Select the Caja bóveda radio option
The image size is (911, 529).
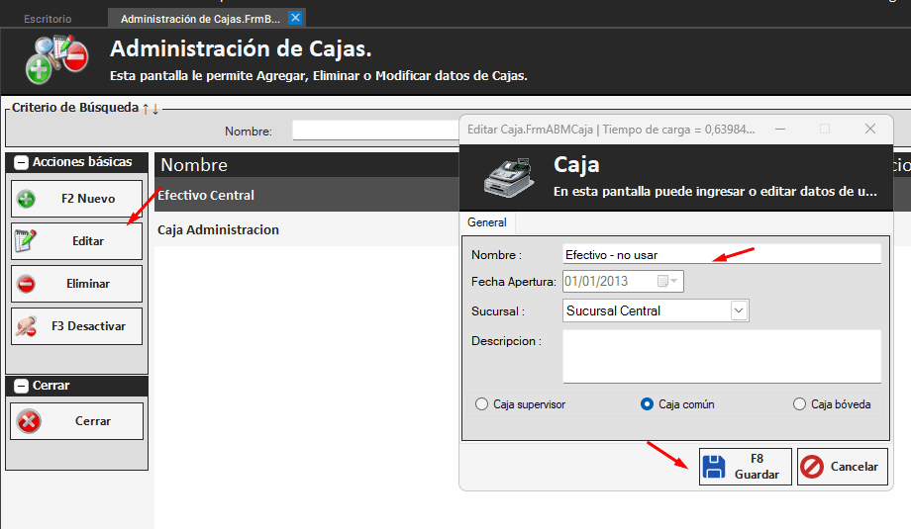[x=800, y=404]
